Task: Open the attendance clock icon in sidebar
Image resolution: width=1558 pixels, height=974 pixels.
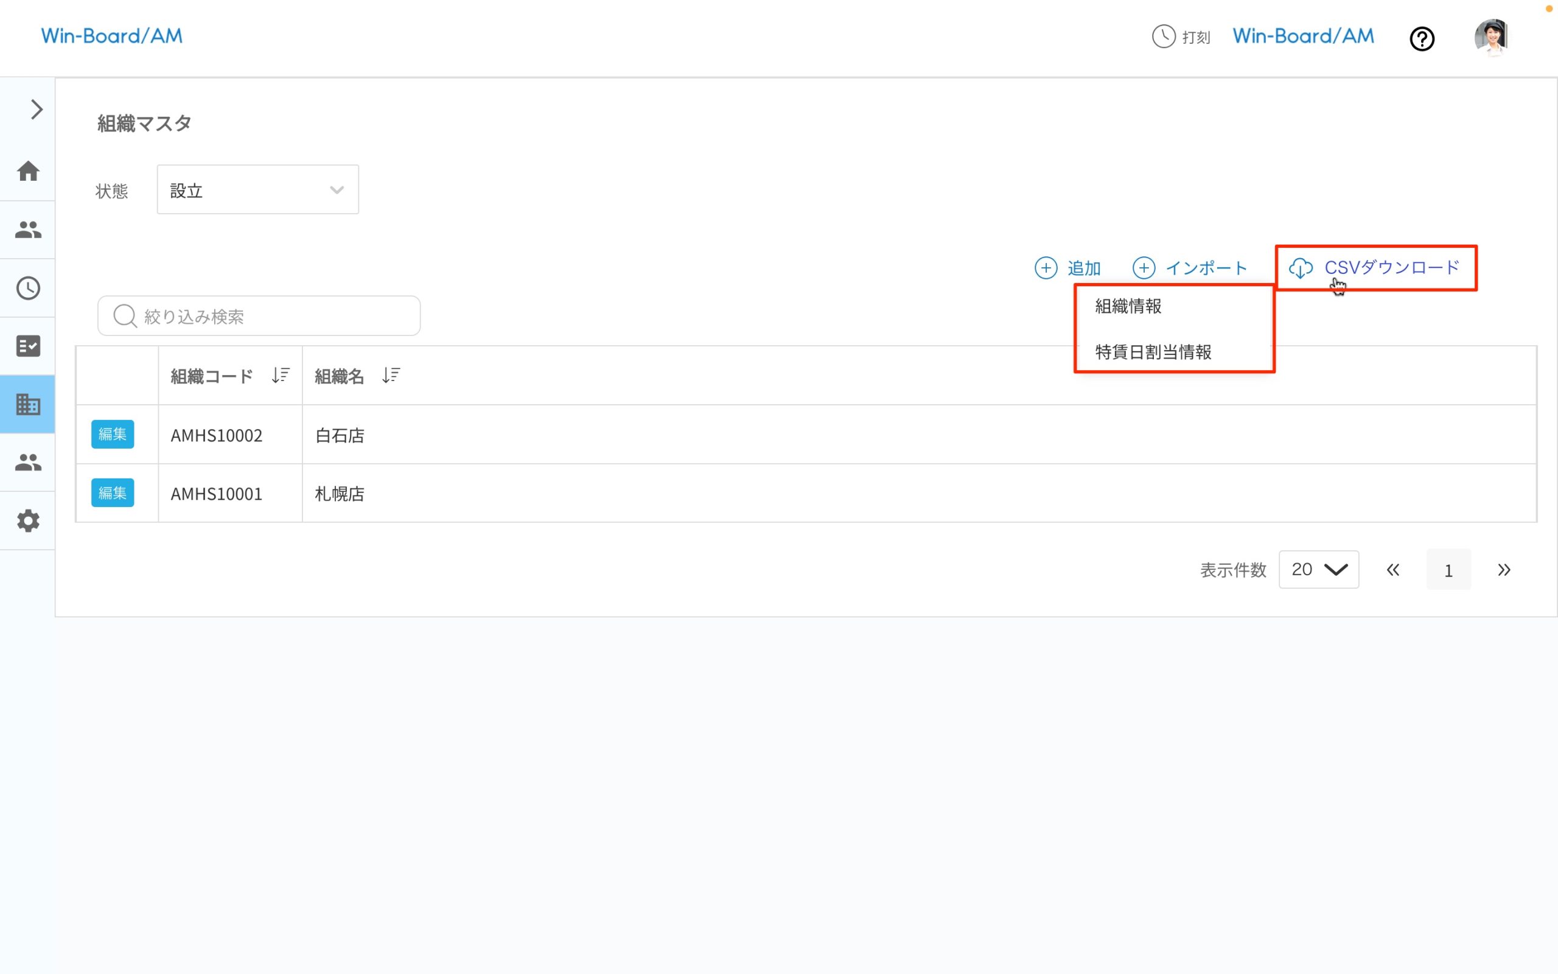Action: point(27,288)
